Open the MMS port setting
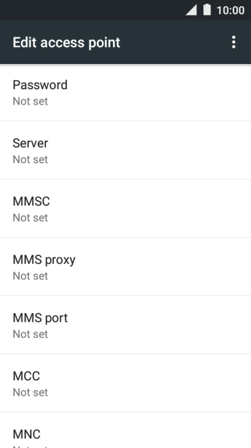The image size is (251, 448). 125,325
